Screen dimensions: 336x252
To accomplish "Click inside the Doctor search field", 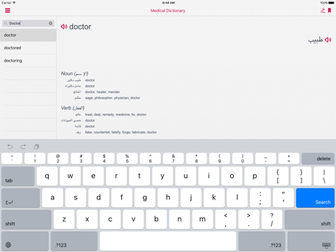I will click(28, 23).
